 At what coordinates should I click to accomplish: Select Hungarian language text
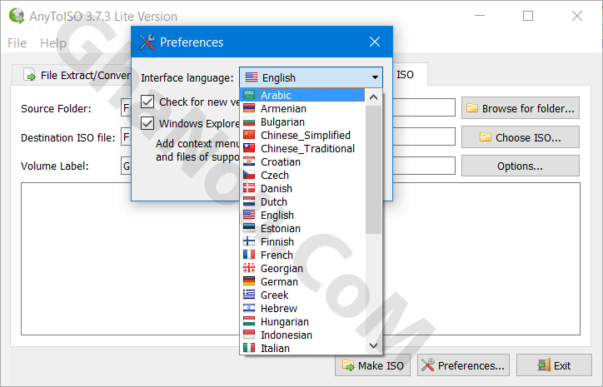(285, 321)
